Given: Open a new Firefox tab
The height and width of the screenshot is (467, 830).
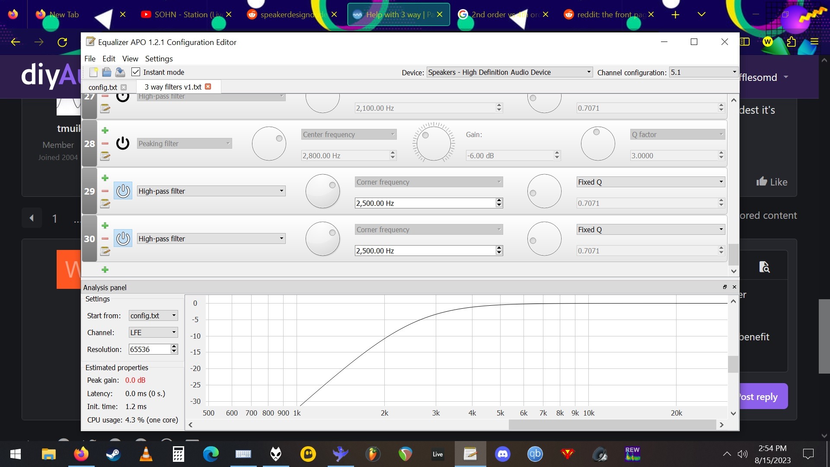Looking at the screenshot, I should (675, 15).
